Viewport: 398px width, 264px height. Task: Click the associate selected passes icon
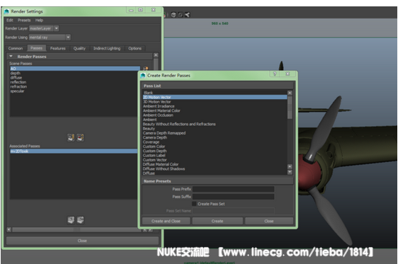click(x=71, y=137)
